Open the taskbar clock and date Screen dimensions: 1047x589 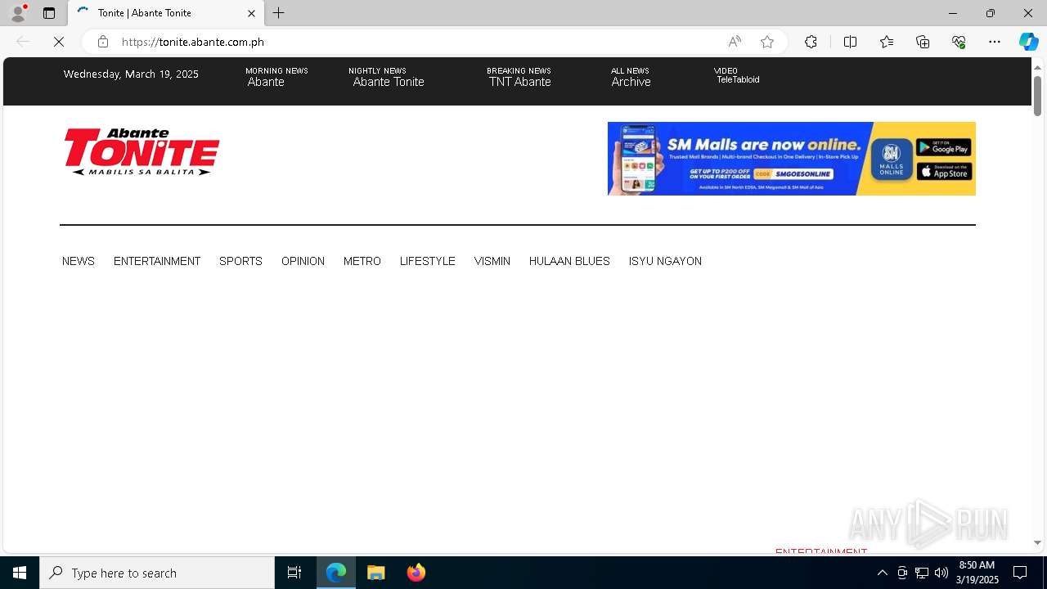click(x=977, y=573)
